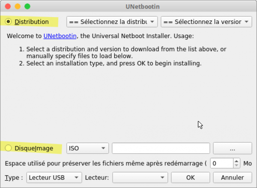The width and height of the screenshot is (257, 188).
Task: Click the disk image file path field
Action: [x=161, y=148]
